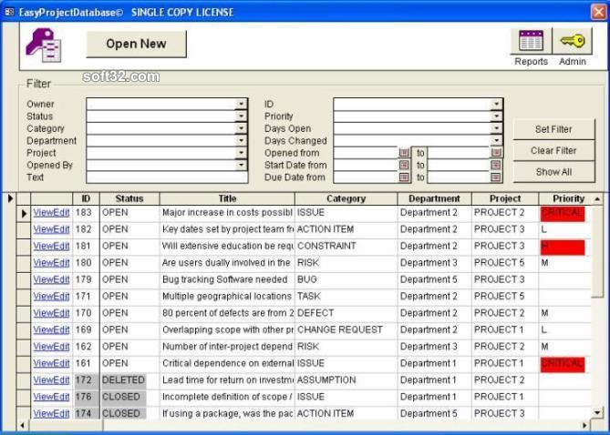
Task: Click the purple key database logo
Action: [44, 46]
